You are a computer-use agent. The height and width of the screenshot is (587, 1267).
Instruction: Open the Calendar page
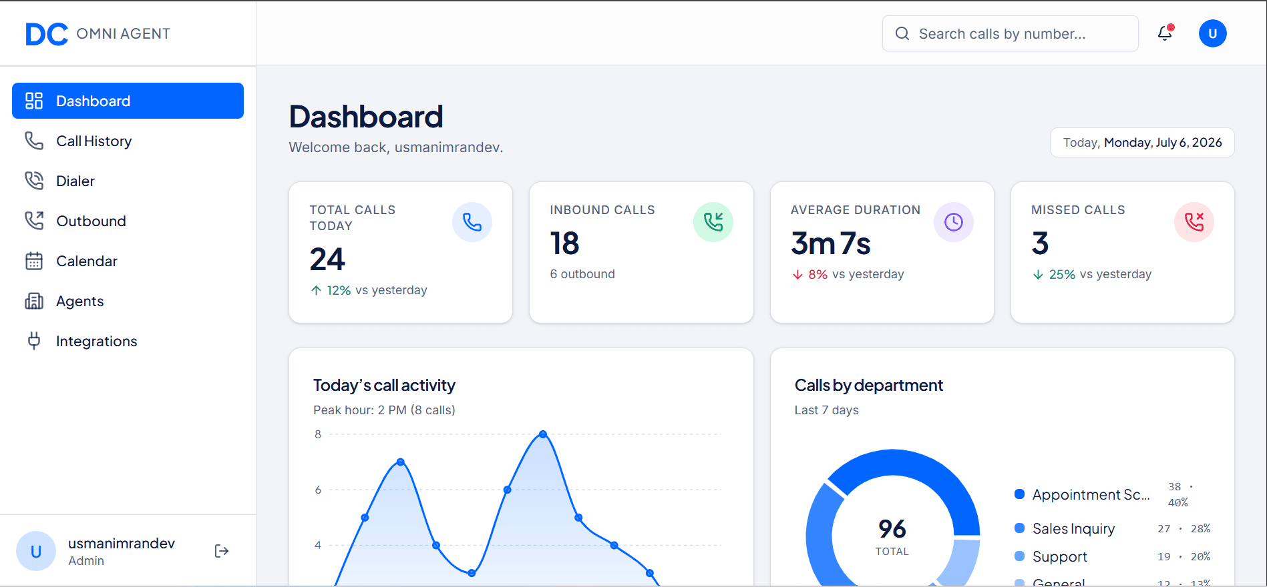click(128, 261)
